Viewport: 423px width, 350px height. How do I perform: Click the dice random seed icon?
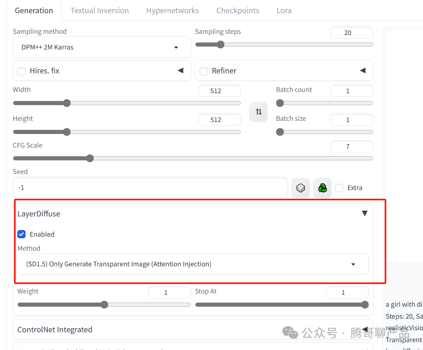(x=301, y=188)
